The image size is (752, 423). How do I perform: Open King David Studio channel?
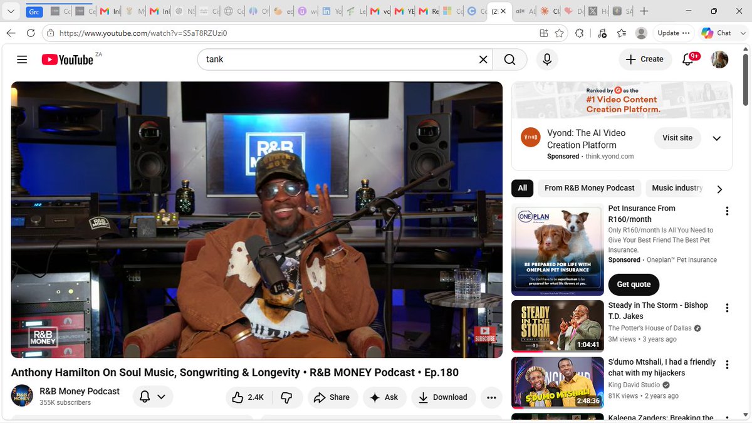point(634,385)
